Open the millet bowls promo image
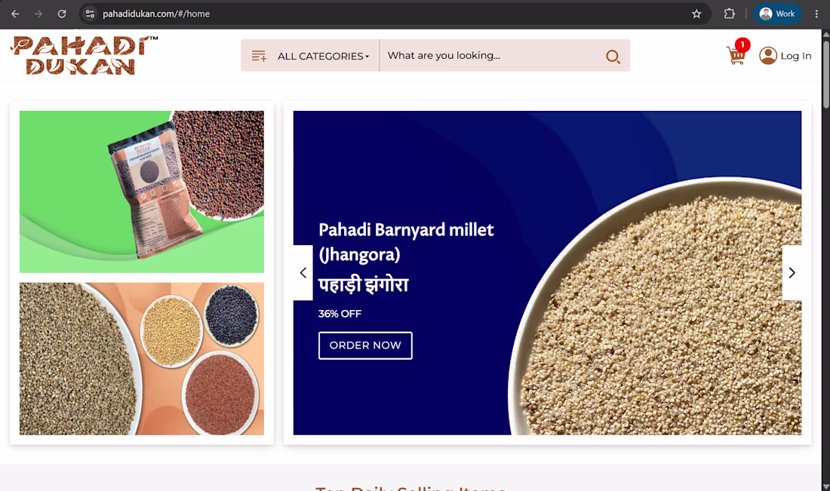Image resolution: width=830 pixels, height=491 pixels. [x=142, y=359]
